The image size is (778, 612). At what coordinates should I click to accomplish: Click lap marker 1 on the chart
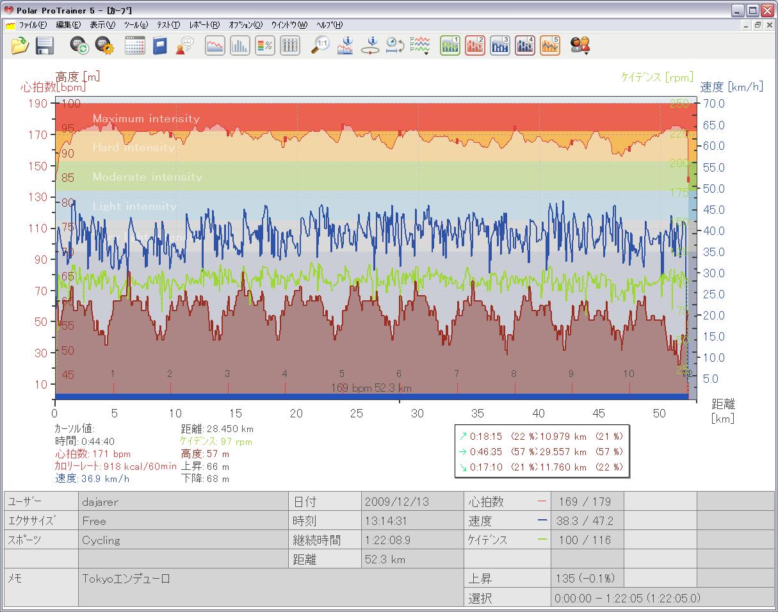click(113, 374)
